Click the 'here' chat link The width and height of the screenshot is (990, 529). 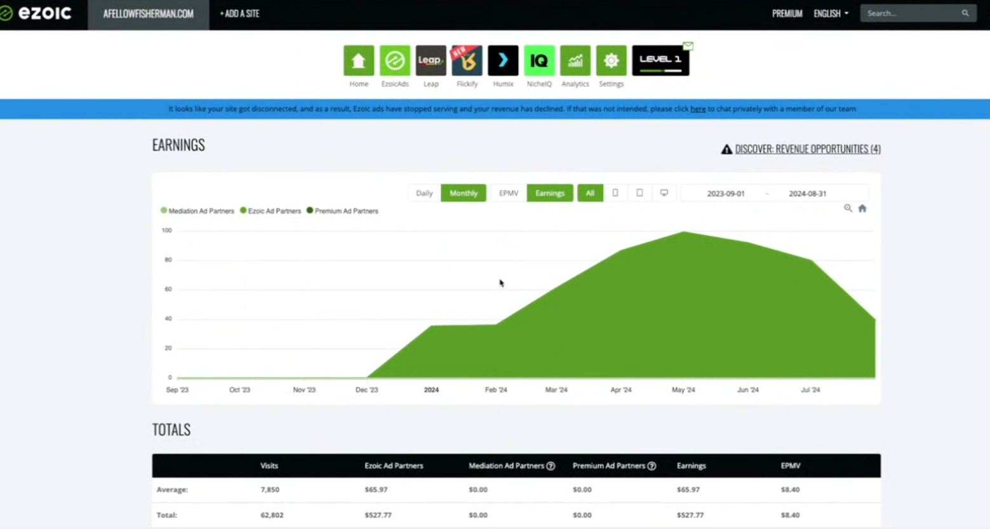698,109
